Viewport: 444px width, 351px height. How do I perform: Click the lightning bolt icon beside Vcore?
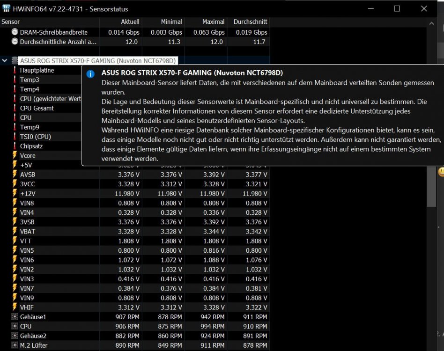(x=15, y=155)
